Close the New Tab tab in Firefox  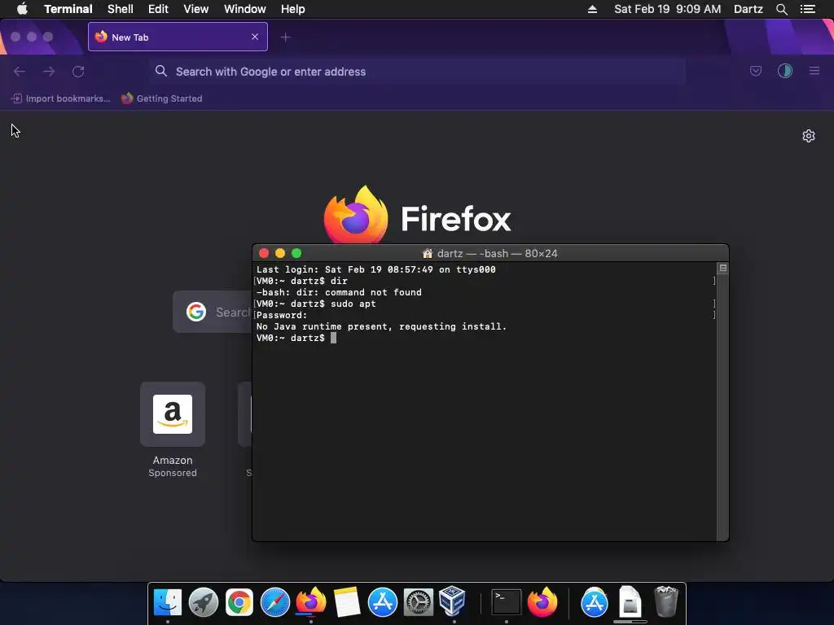[x=255, y=37]
